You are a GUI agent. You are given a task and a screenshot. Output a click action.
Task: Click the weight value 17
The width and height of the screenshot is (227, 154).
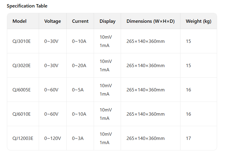point(188,138)
